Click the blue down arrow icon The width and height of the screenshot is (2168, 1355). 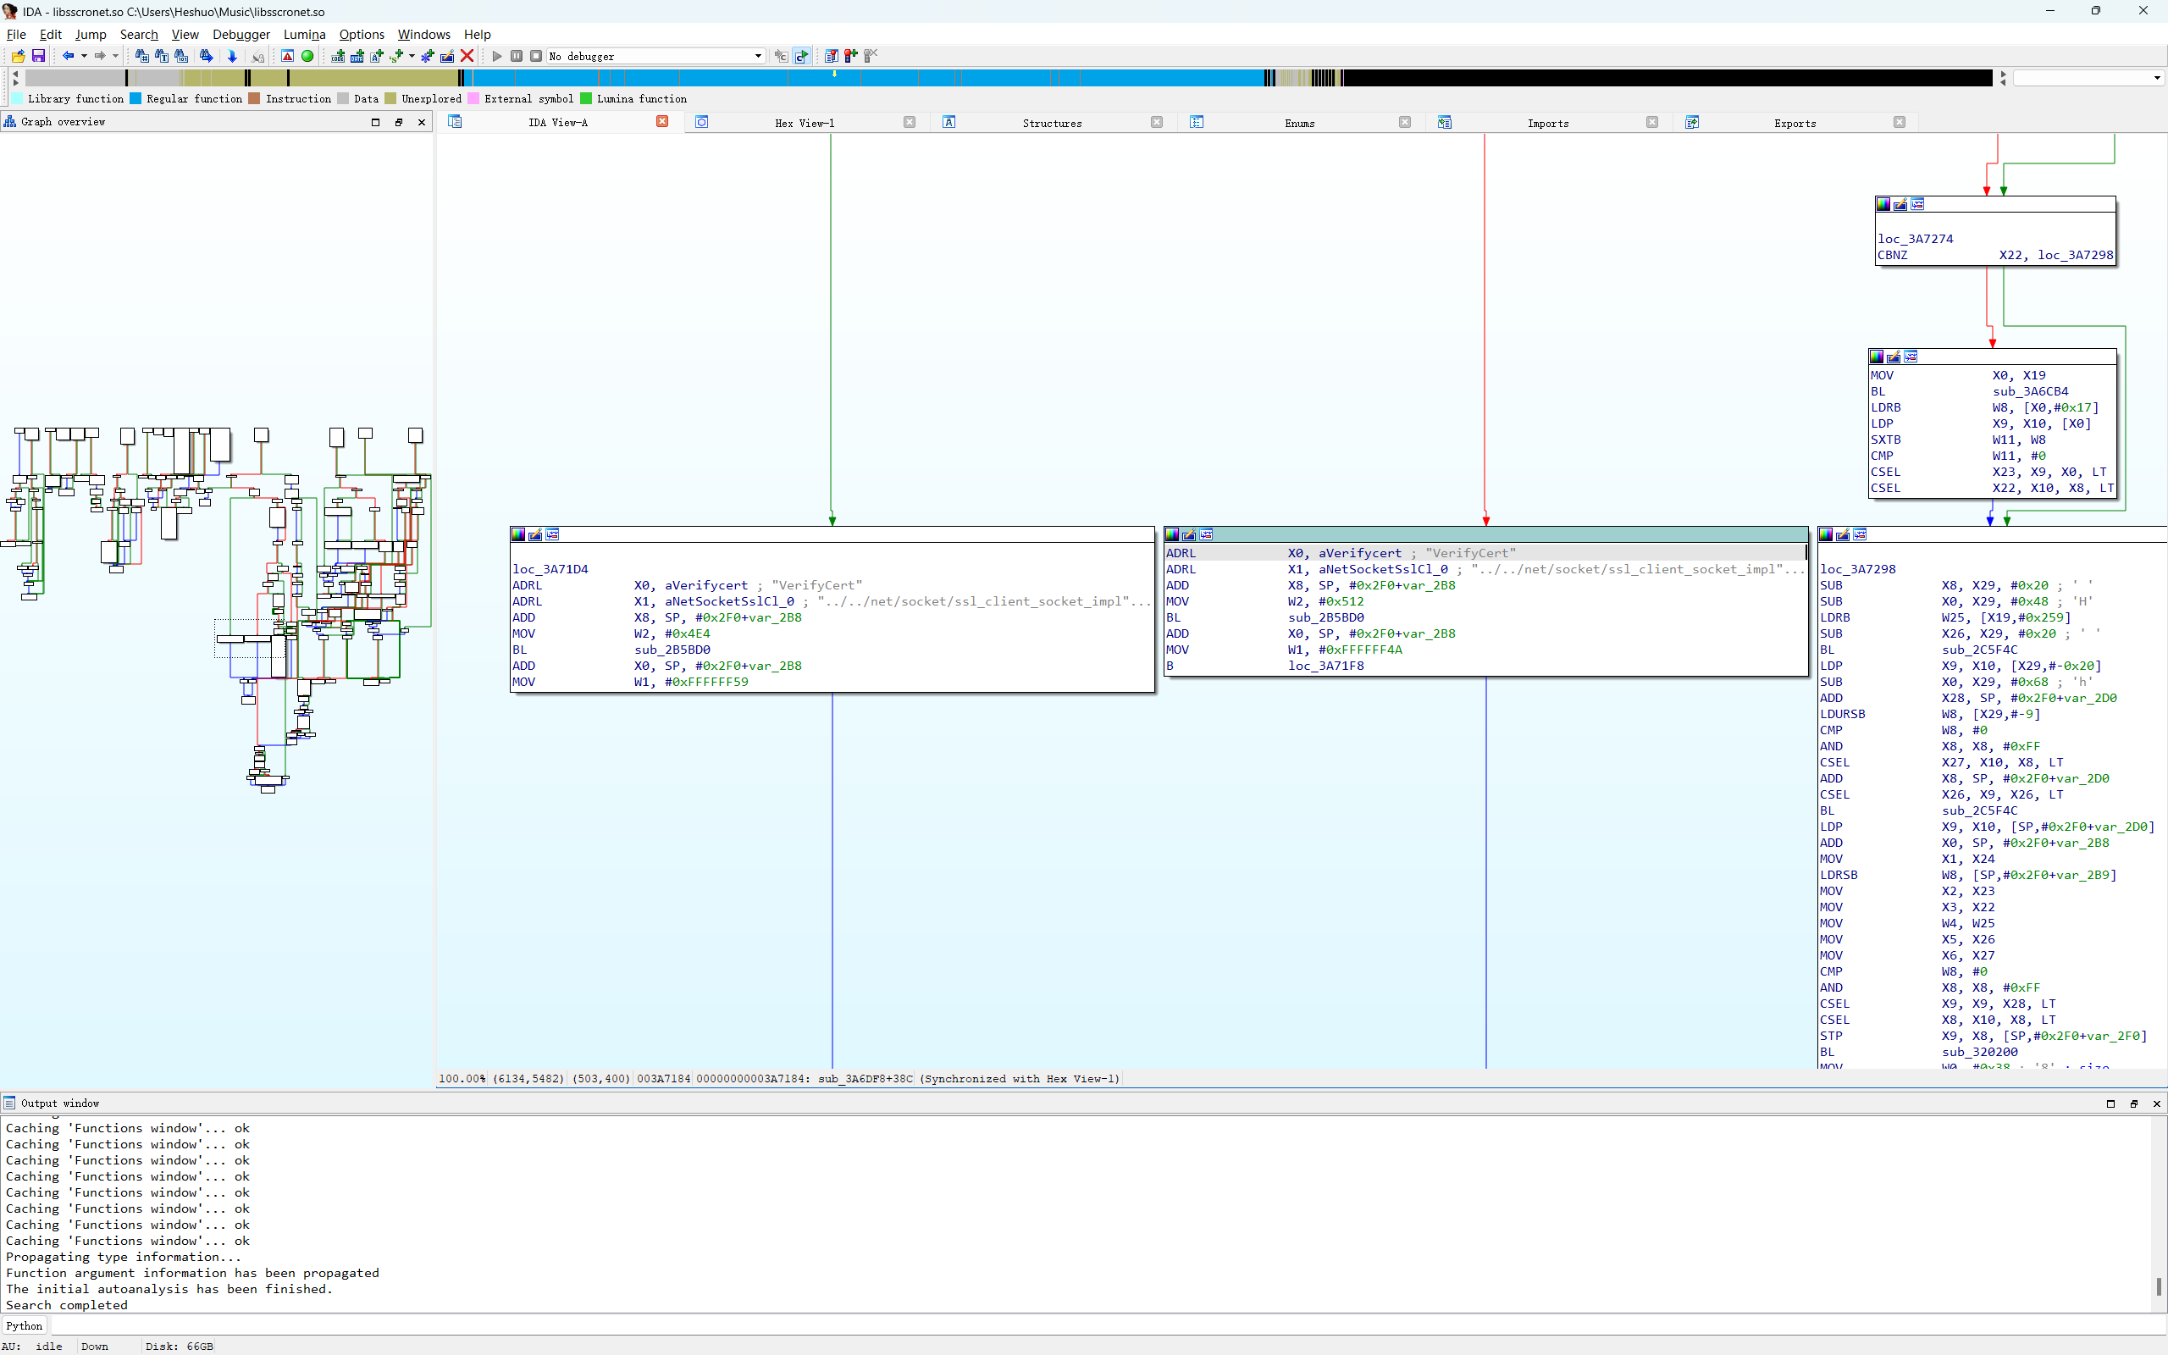pyautogui.click(x=232, y=56)
